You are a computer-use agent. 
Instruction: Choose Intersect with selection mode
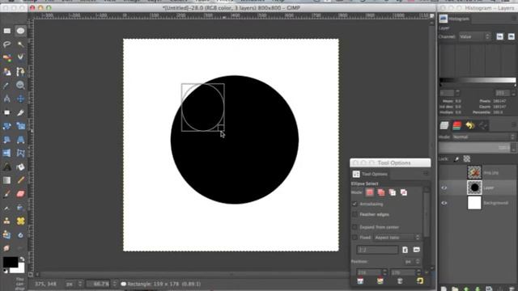click(x=404, y=192)
